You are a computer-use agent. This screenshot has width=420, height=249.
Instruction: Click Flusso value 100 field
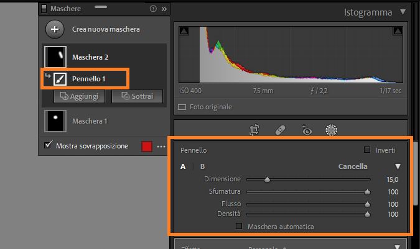393,204
